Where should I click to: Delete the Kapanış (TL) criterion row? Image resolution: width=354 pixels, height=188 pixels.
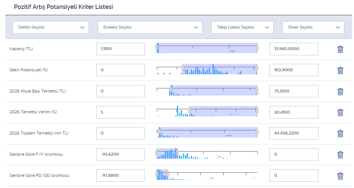[x=340, y=49]
